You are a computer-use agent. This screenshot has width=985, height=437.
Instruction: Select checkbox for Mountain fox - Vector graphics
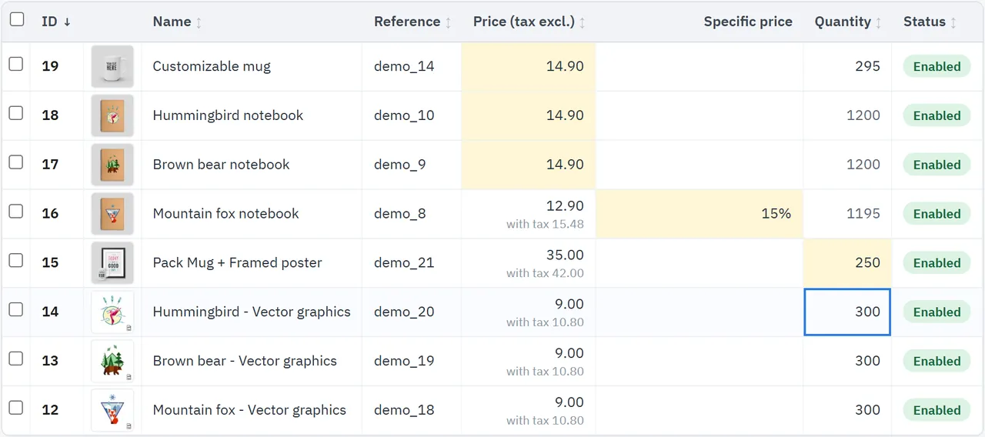point(16,408)
